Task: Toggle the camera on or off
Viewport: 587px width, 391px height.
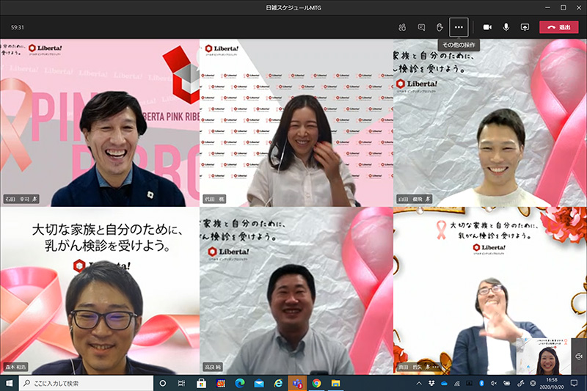Action: coord(487,27)
